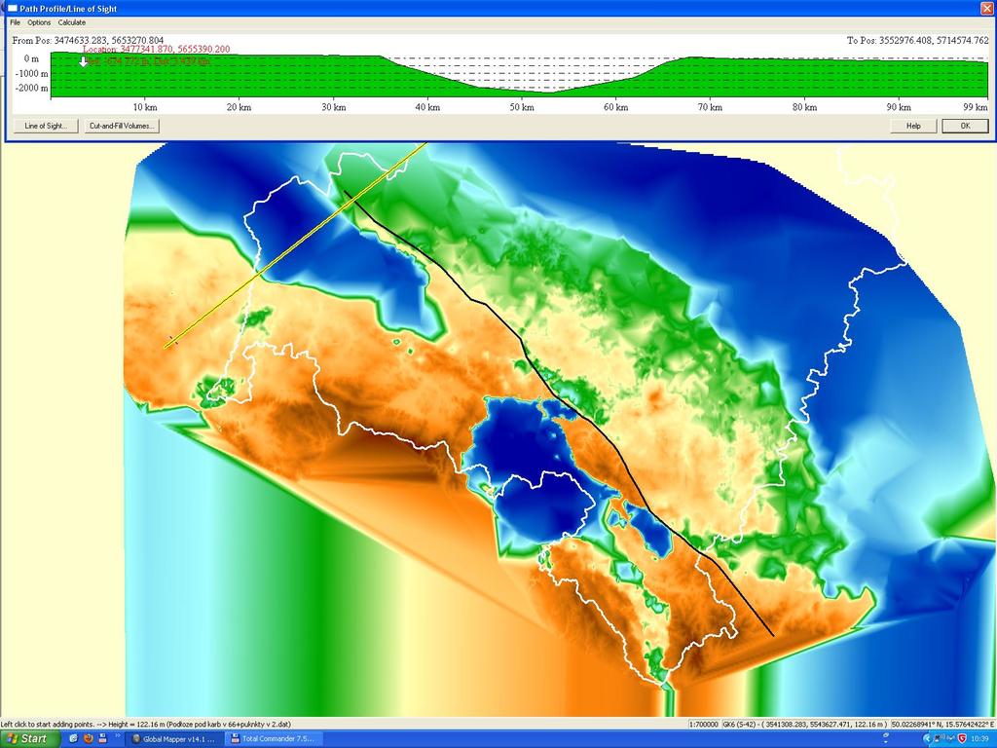The image size is (997, 748).
Task: Click the white arrow marker on the profile
Action: pyautogui.click(x=83, y=61)
